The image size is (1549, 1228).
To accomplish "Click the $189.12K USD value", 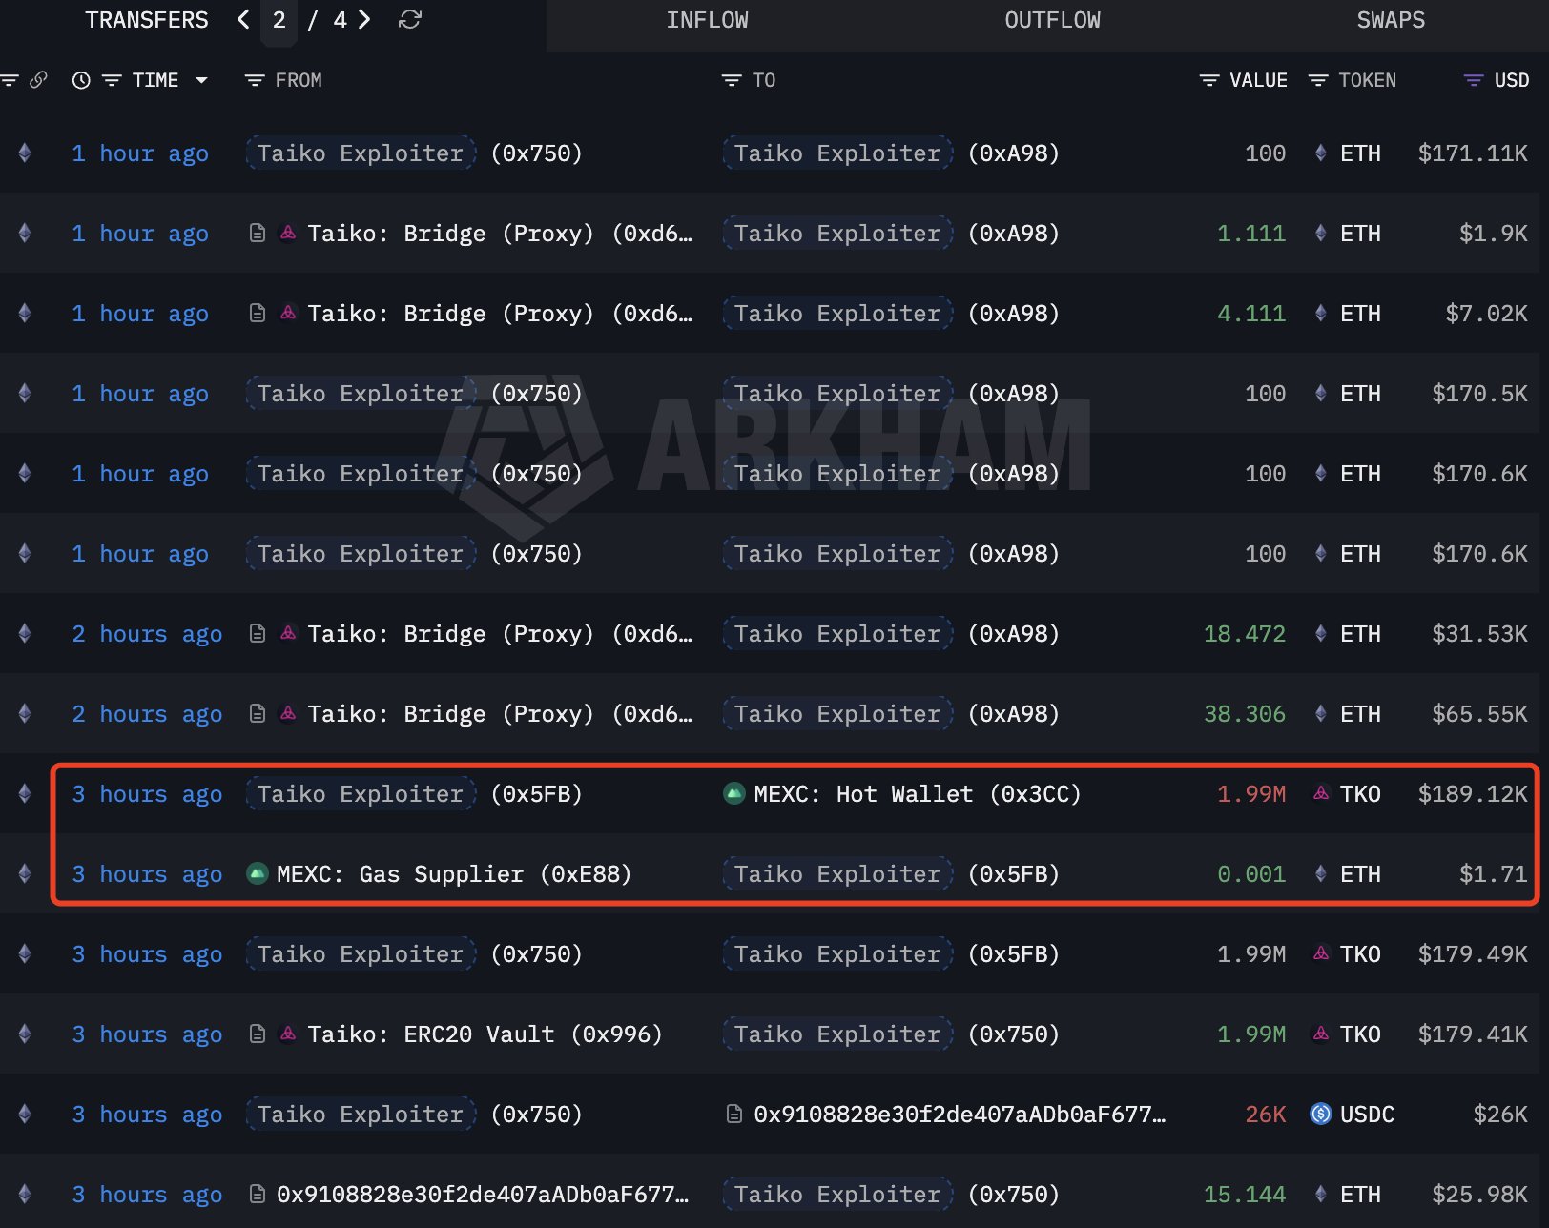I will [x=1472, y=794].
